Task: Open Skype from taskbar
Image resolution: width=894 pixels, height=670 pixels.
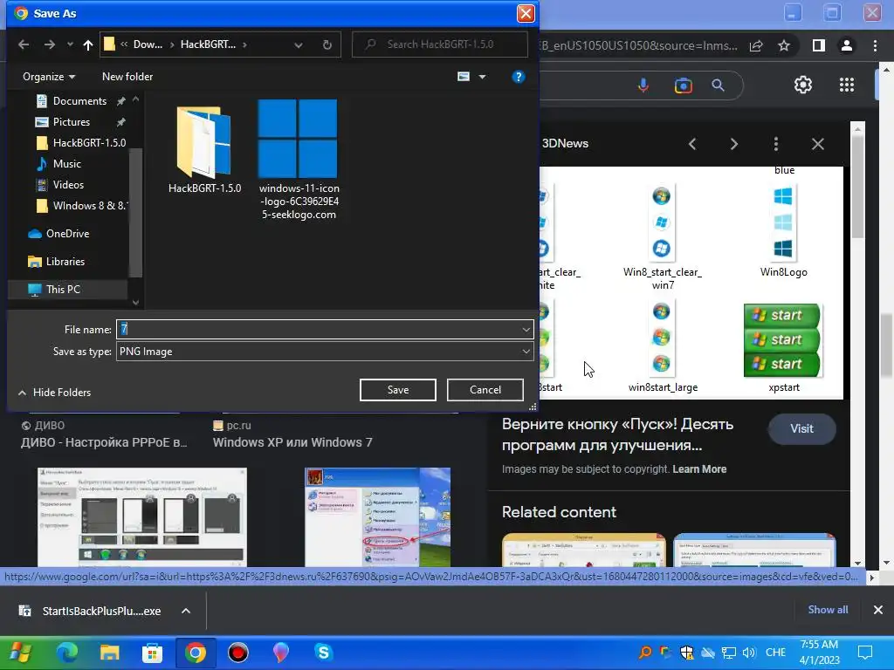Action: [323, 653]
